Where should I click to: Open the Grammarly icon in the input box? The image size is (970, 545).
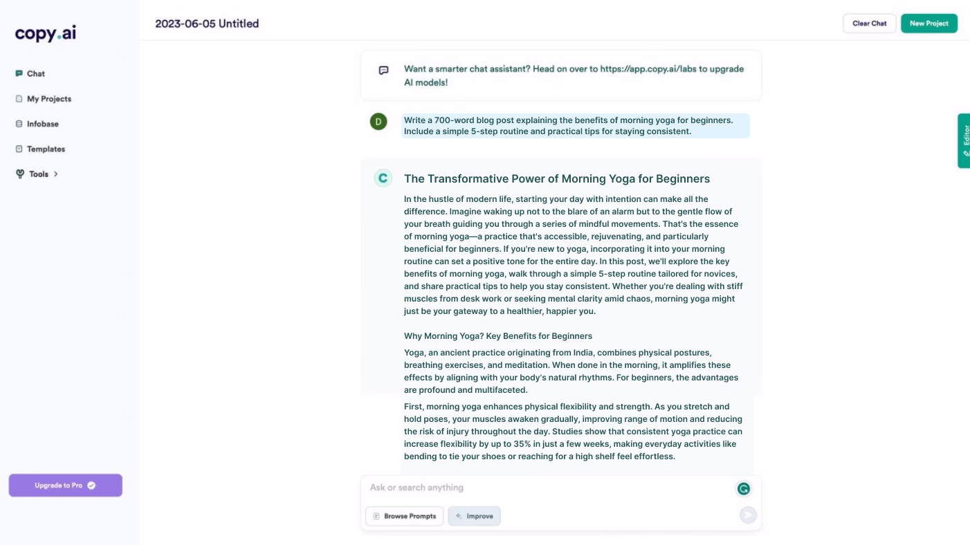[x=743, y=488]
